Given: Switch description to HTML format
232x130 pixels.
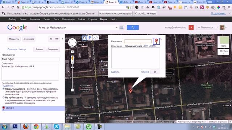Looking at the screenshot, I should (153, 46).
